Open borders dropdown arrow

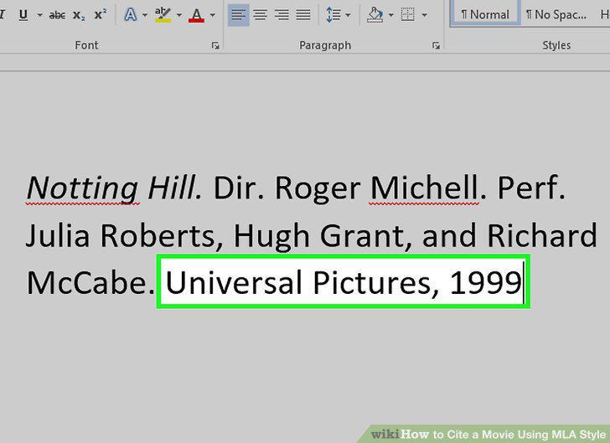pos(425,16)
